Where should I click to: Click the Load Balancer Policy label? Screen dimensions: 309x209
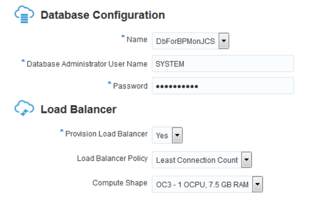[112, 158]
